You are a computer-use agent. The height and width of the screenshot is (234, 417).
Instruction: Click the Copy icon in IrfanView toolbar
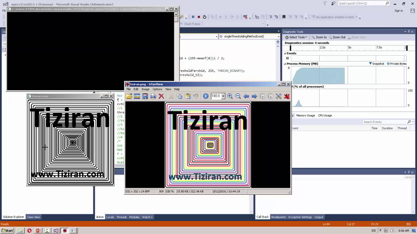coord(180,96)
